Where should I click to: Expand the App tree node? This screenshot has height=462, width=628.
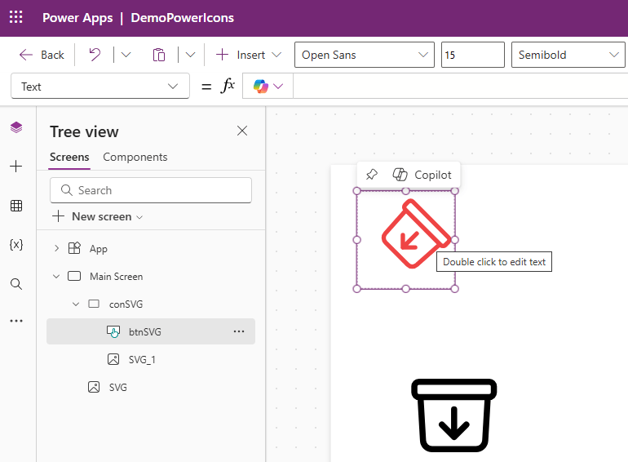(x=56, y=249)
